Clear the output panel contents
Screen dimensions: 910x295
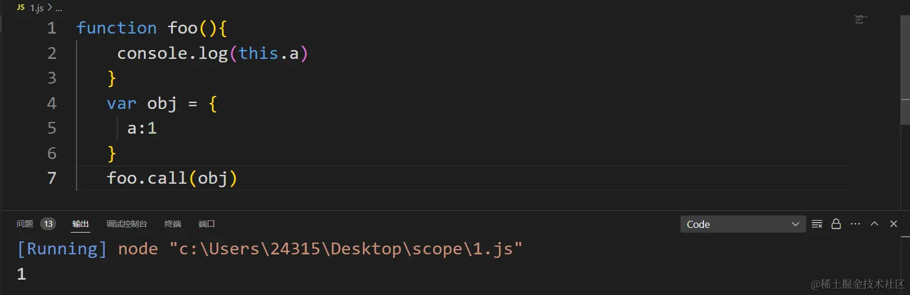tap(817, 224)
